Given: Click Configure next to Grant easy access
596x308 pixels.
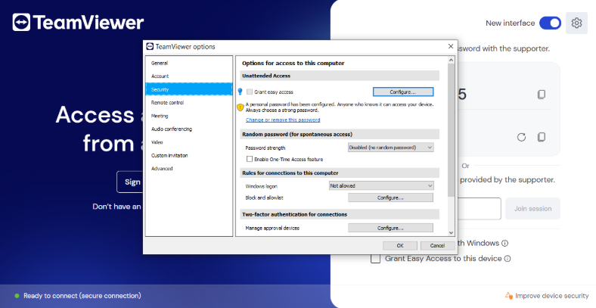Looking at the screenshot, I should point(403,92).
